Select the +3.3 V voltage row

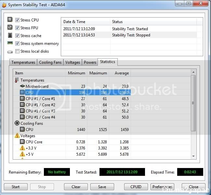click(x=72, y=148)
